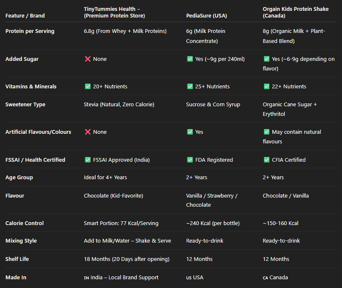Screen dimensions: 342x288
Task: Click the US flag emblem before USA
Action: 189,278
